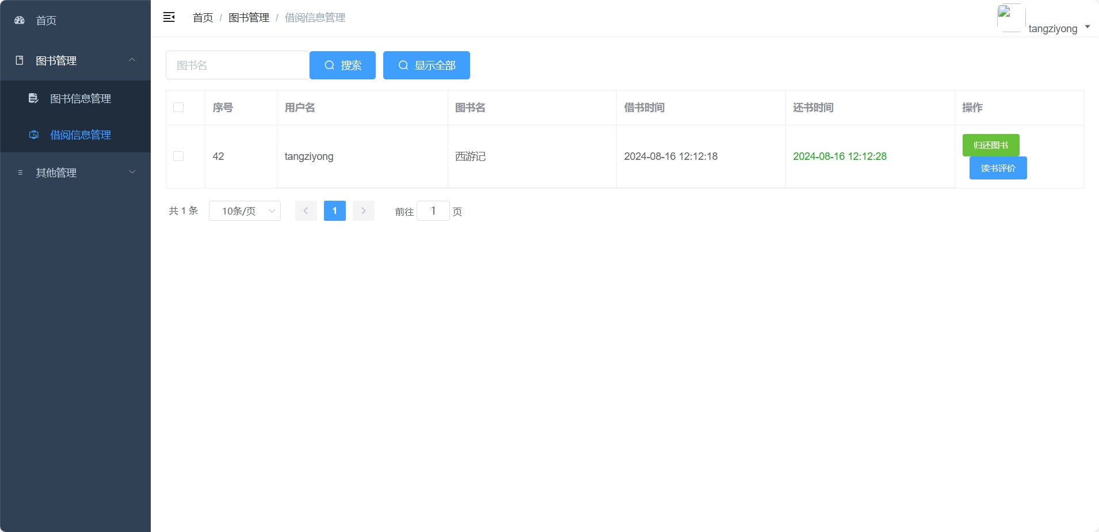Open the 10条/页 page size dropdown
Image resolution: width=1099 pixels, height=532 pixels.
point(245,211)
